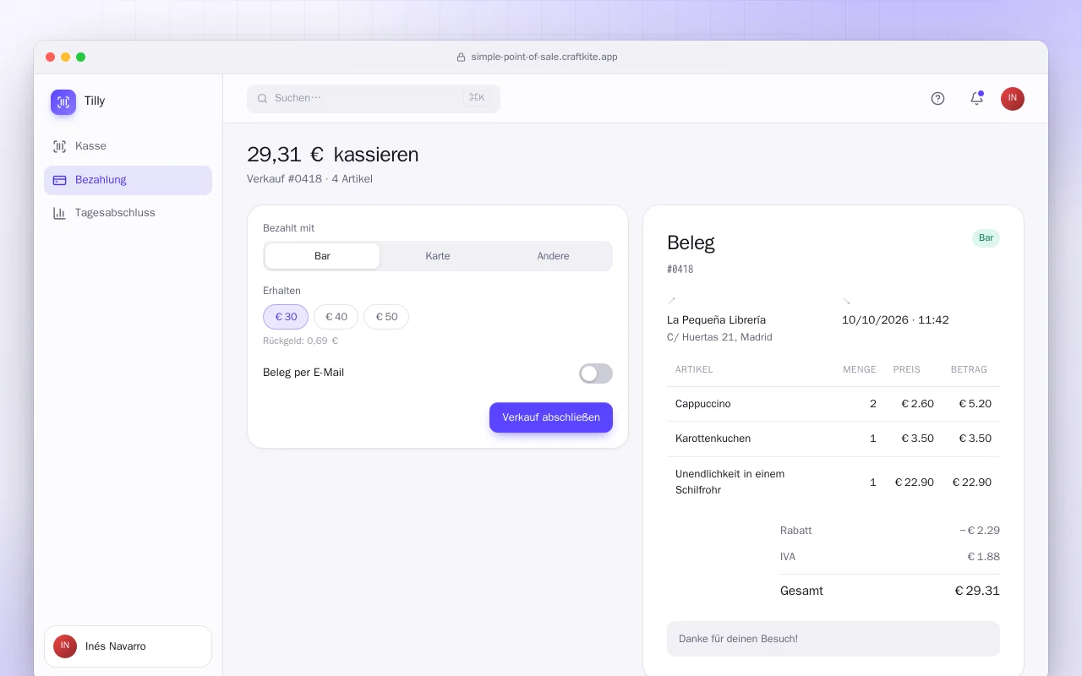Open Inés Navarro profile card
Image resolution: width=1082 pixels, height=676 pixels.
[x=128, y=646]
